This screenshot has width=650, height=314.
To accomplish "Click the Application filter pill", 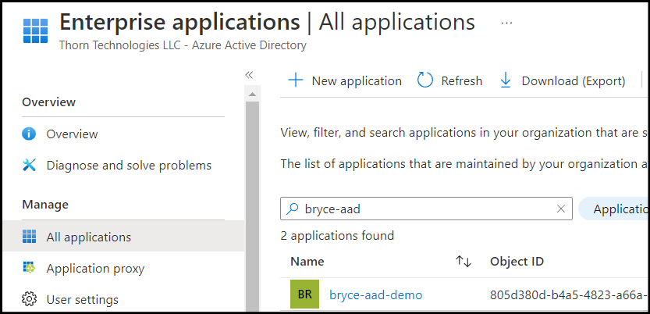I will pos(614,209).
